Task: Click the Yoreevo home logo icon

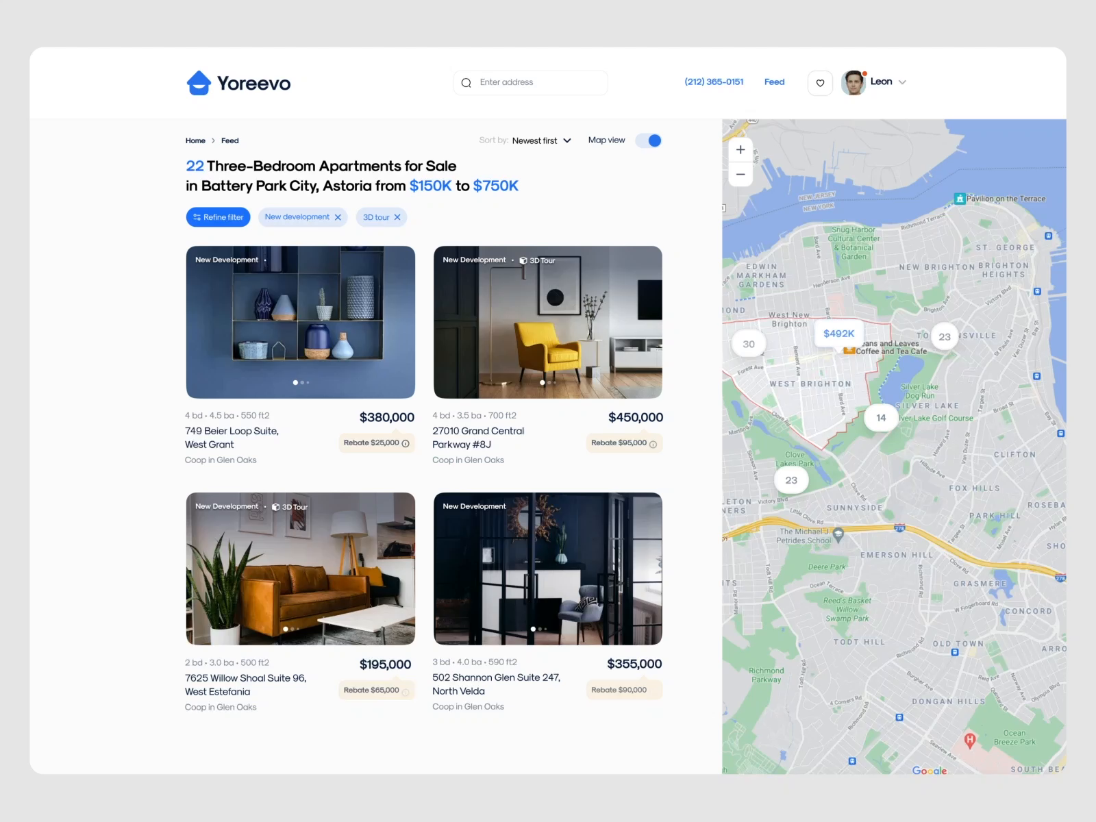Action: [197, 82]
